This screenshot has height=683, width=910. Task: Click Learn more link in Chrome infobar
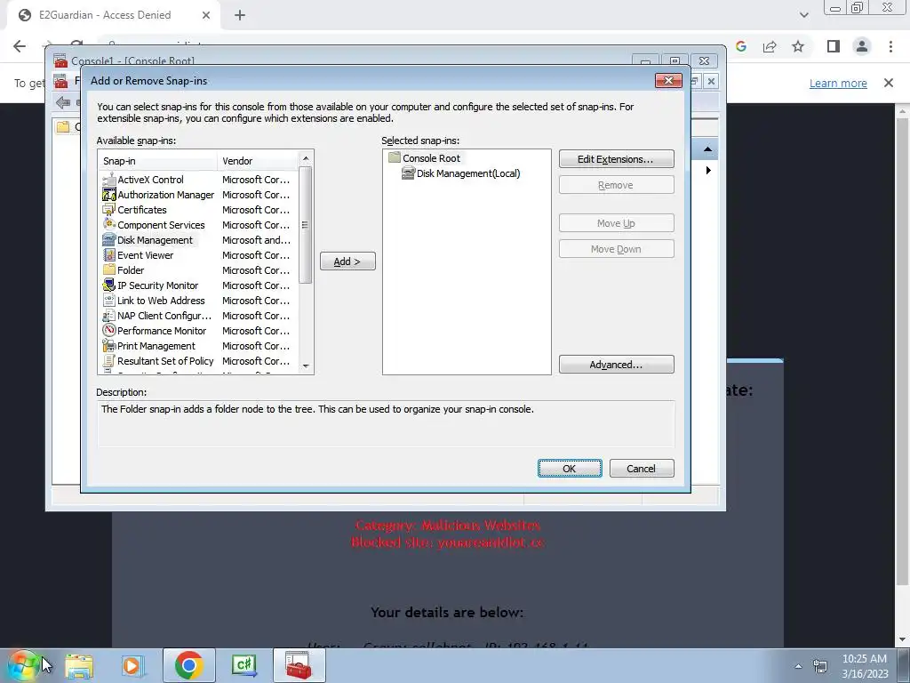click(x=838, y=83)
